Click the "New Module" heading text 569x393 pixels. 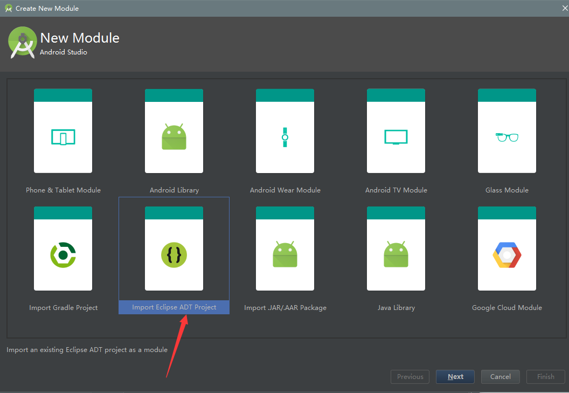[x=80, y=38]
